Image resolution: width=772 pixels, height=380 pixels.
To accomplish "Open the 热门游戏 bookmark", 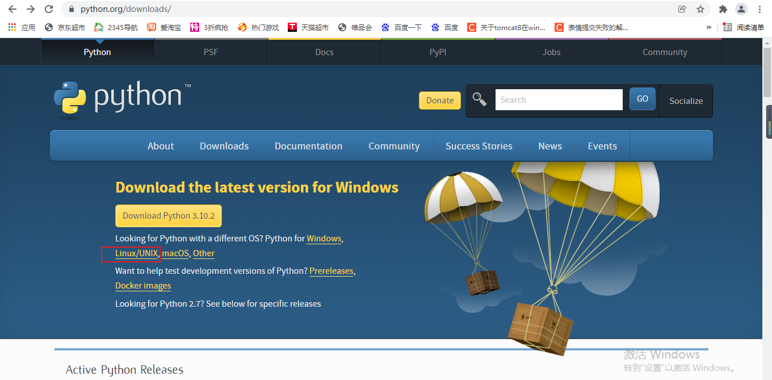I will [258, 27].
